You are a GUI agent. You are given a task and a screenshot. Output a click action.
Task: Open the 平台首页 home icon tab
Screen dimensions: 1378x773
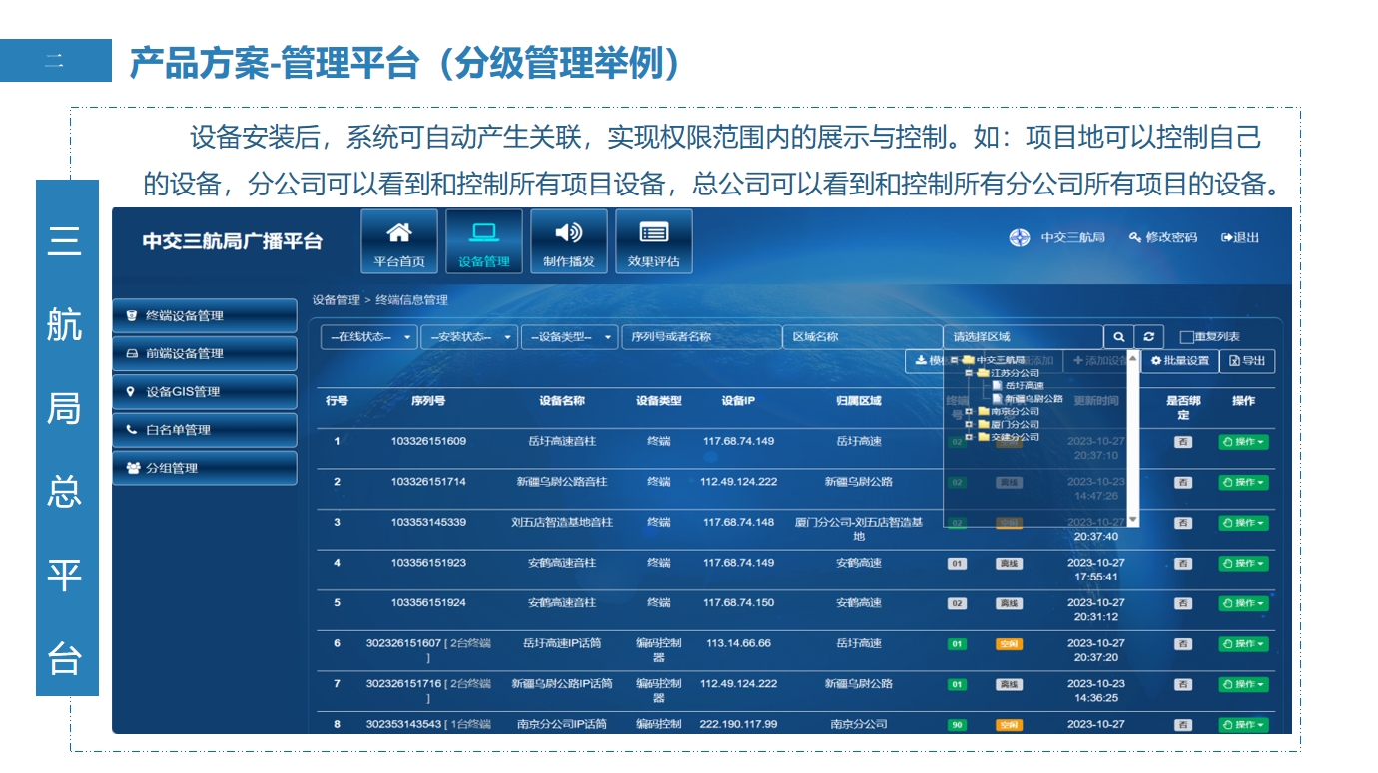pyautogui.click(x=399, y=240)
